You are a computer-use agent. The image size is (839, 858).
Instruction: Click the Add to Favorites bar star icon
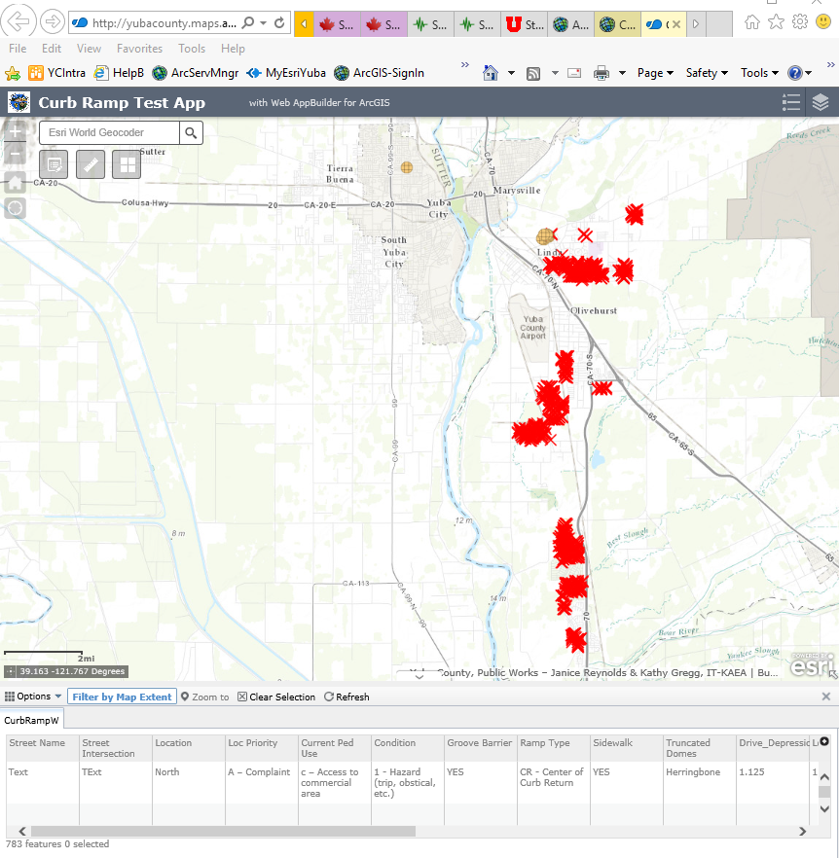coord(12,73)
